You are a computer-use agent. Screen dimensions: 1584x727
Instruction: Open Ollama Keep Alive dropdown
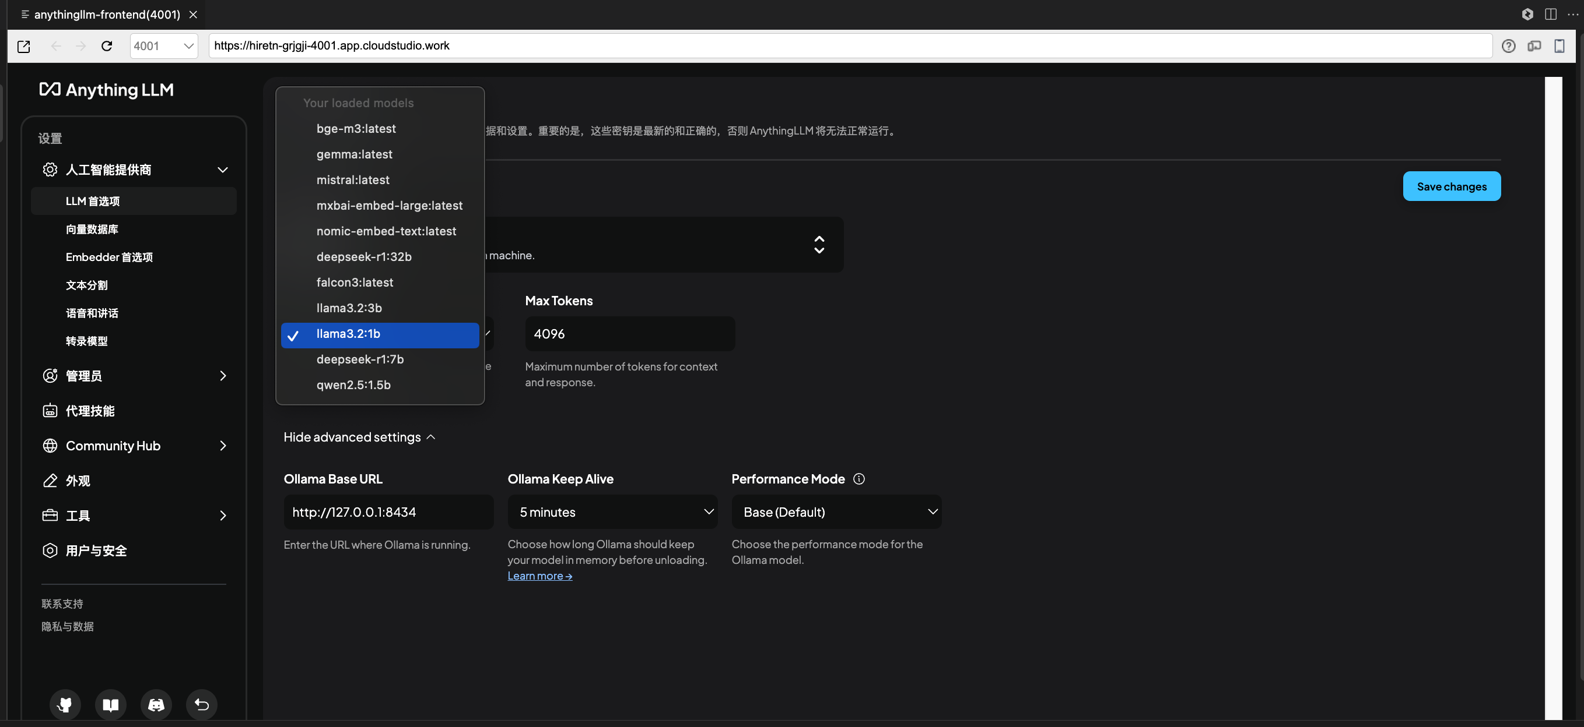[612, 512]
